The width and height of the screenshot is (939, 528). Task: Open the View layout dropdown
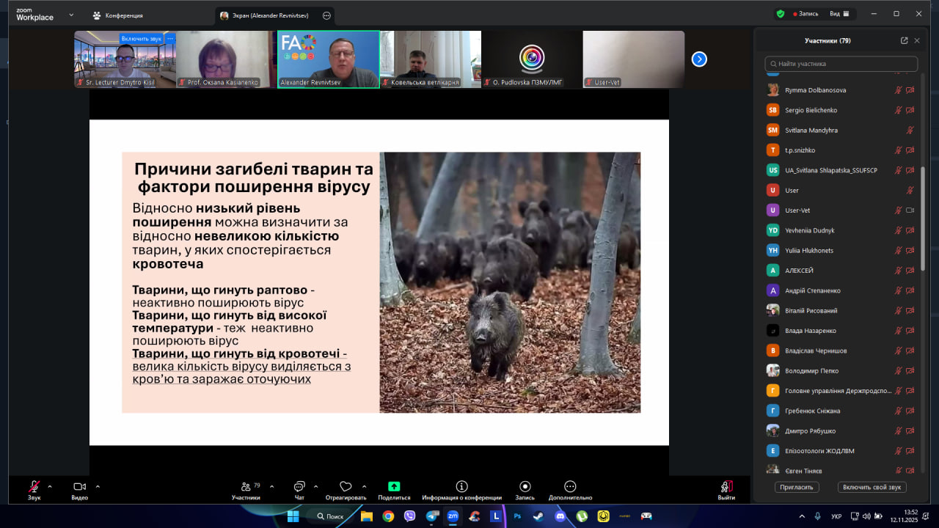pos(839,14)
